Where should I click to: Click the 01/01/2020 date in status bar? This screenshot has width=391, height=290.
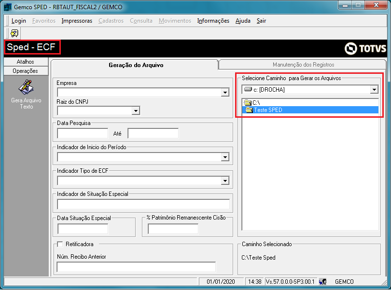(x=221, y=282)
